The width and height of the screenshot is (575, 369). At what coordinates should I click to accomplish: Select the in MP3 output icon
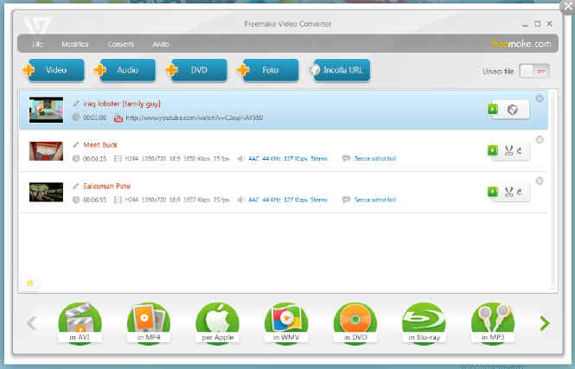tap(493, 323)
